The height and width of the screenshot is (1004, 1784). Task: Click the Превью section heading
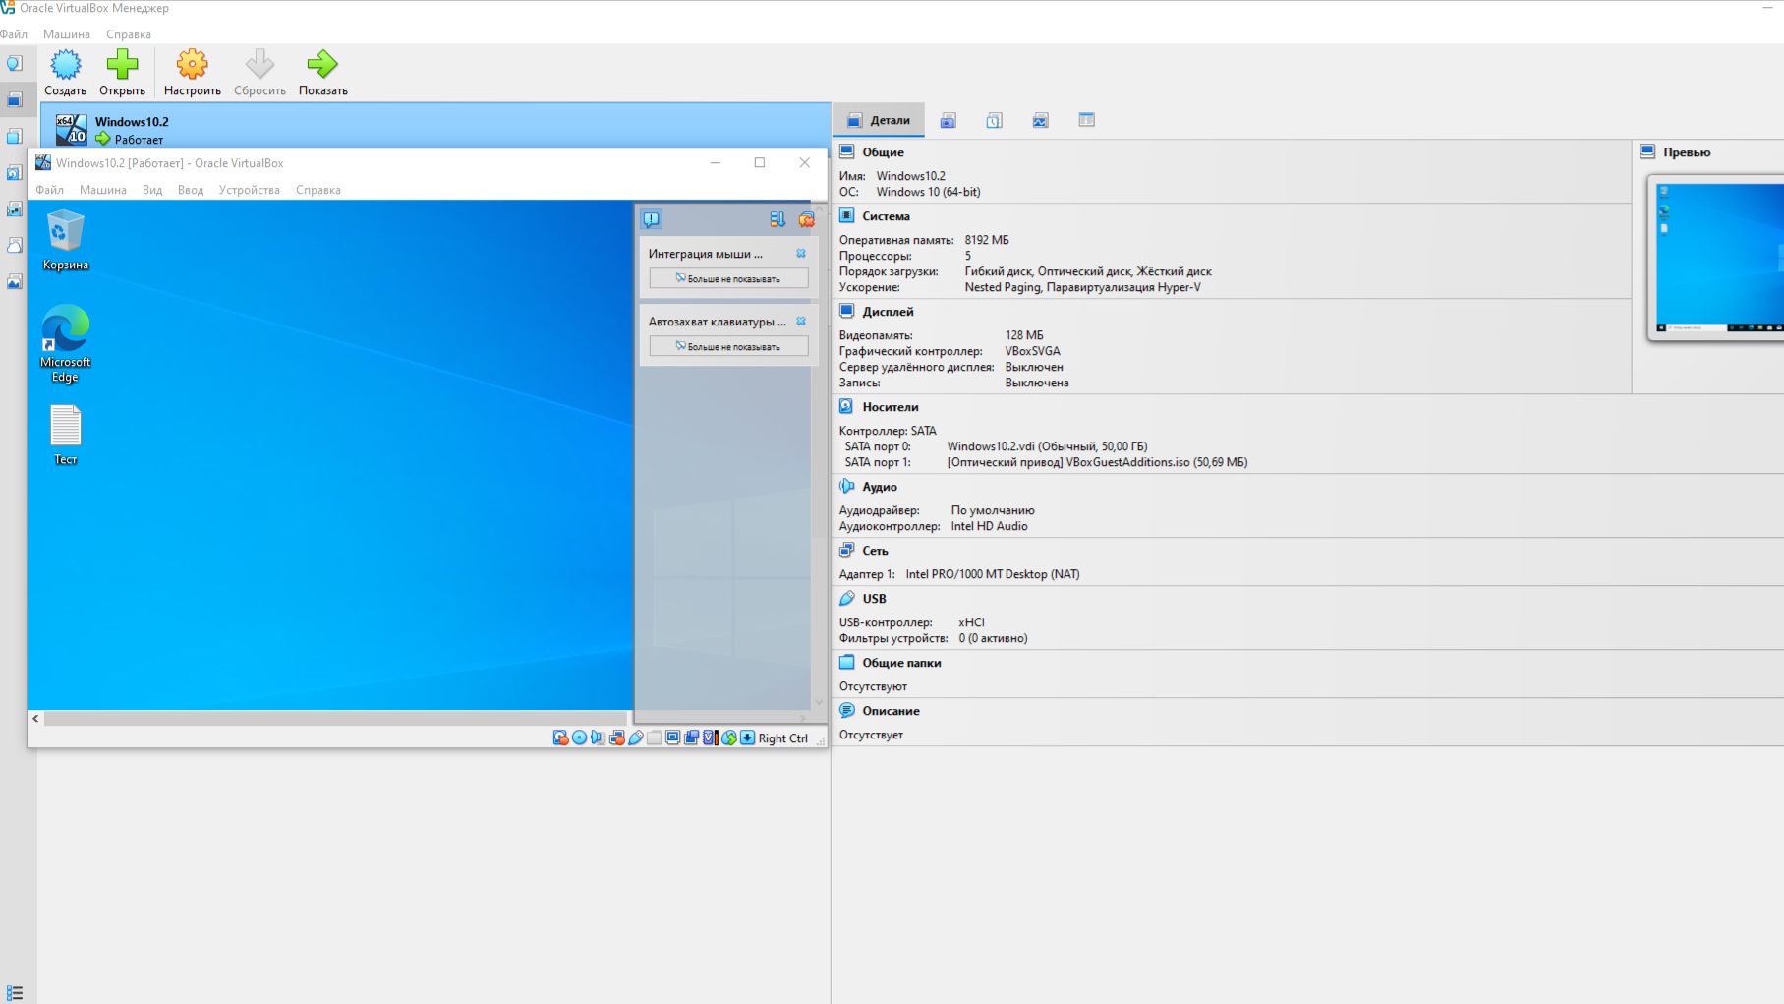(x=1687, y=152)
